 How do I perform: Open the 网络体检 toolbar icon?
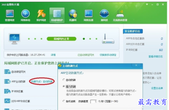pyautogui.click(x=25, y=15)
